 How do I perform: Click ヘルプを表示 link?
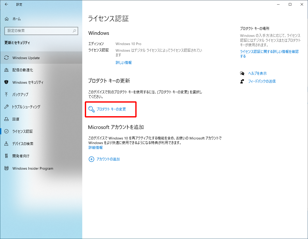tap(257, 73)
